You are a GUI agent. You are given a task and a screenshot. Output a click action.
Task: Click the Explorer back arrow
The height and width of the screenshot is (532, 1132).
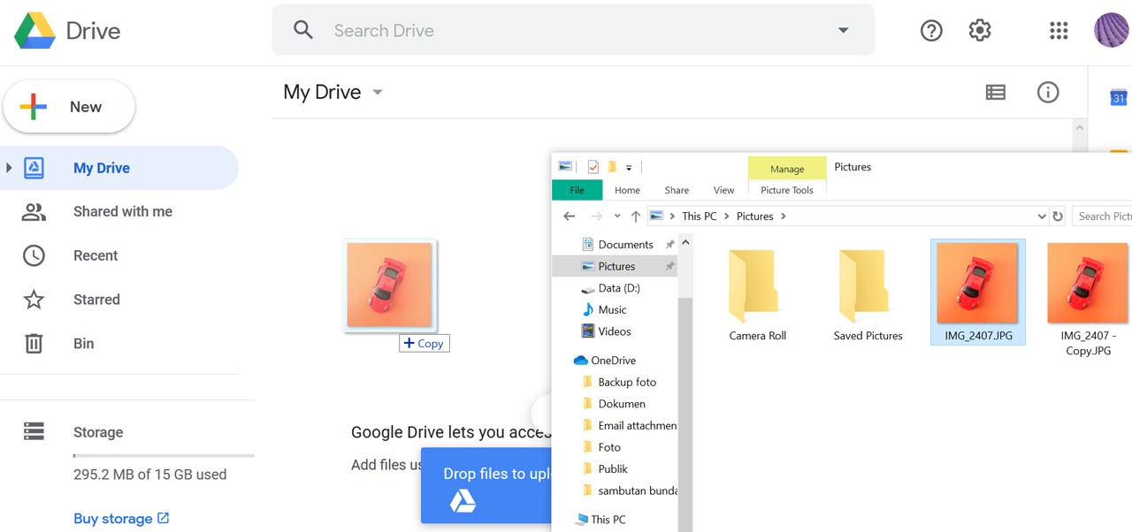coord(570,217)
